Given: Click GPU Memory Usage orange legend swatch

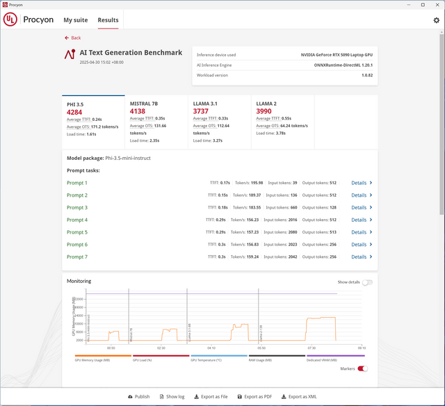Looking at the screenshot, I should pyautogui.click(x=104, y=355).
